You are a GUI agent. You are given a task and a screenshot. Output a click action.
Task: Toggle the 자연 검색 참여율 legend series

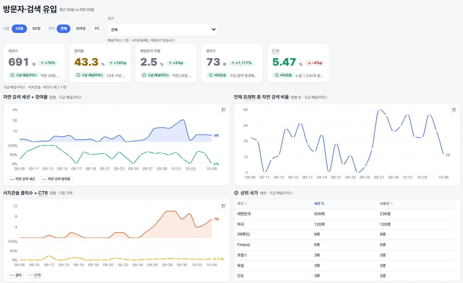tap(56, 179)
